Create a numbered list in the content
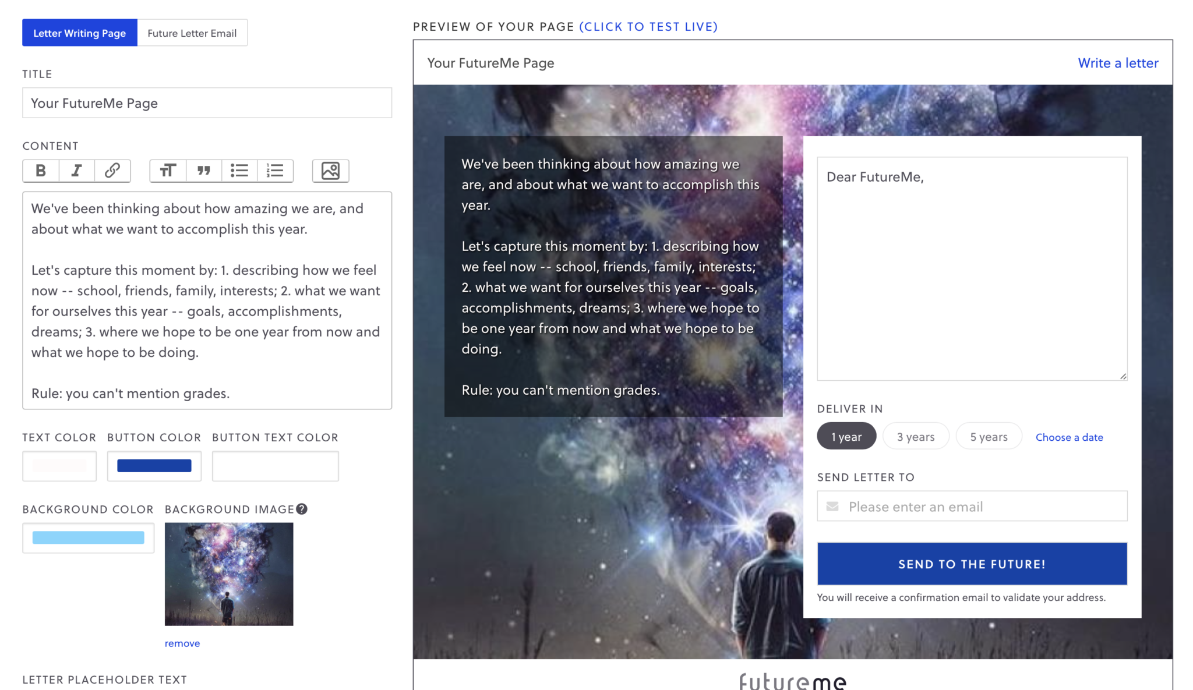This screenshot has height=690, width=1193. 274,171
